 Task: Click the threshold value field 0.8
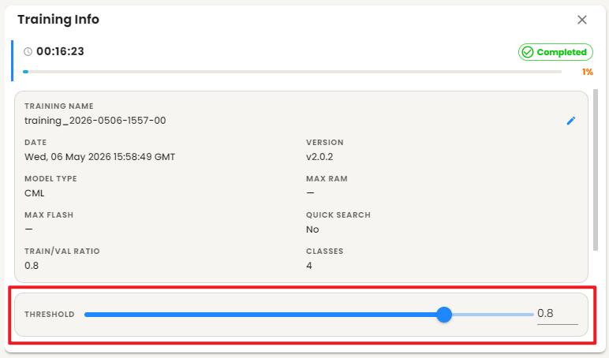558,314
